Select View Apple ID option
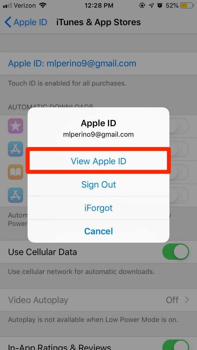The image size is (197, 350). (x=98, y=161)
